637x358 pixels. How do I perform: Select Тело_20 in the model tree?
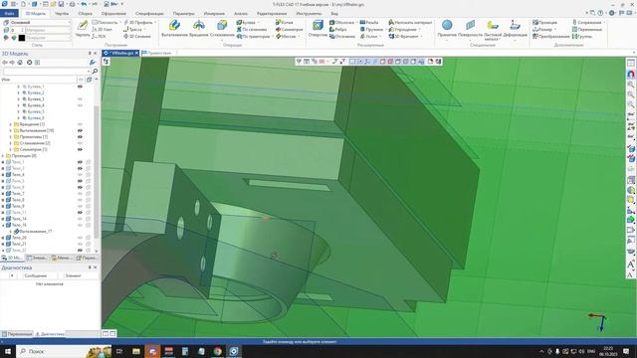pyautogui.click(x=19, y=238)
